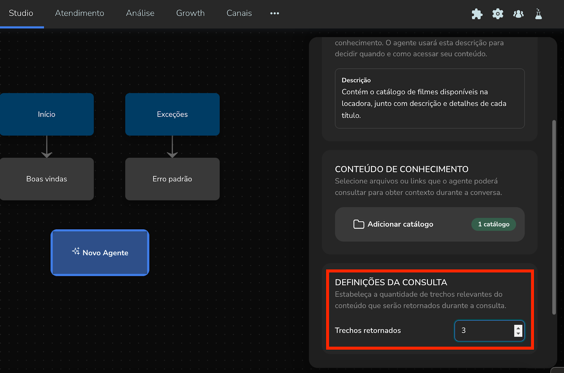Select the Novo Agente block
This screenshot has width=564, height=373.
pos(100,253)
